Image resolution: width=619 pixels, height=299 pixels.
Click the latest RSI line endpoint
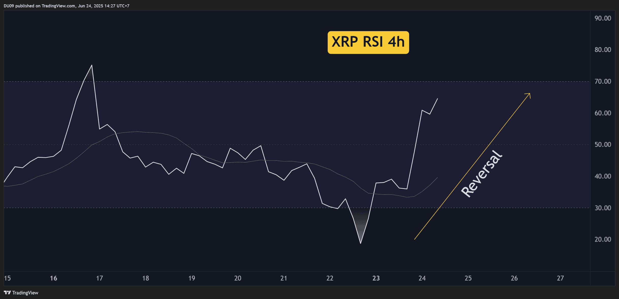pos(437,99)
